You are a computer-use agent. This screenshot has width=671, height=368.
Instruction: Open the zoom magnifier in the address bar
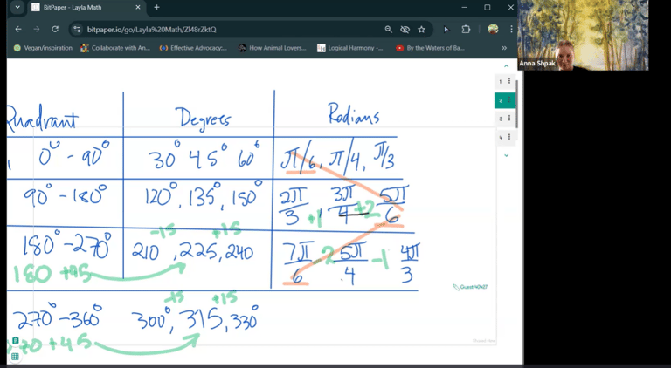388,29
